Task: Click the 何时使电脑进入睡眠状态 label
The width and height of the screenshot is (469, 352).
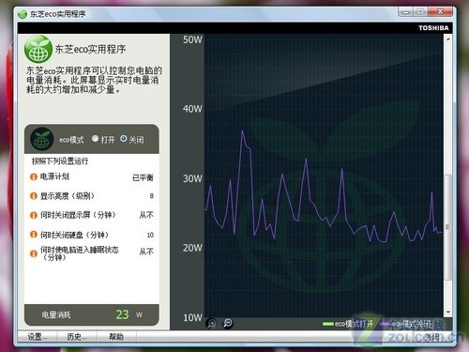Action: [80, 253]
